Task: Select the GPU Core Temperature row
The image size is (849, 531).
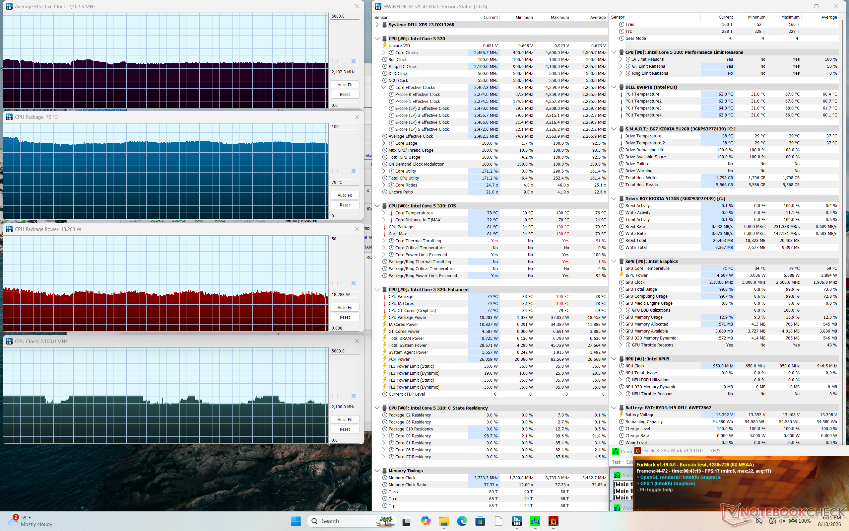Action: point(728,268)
